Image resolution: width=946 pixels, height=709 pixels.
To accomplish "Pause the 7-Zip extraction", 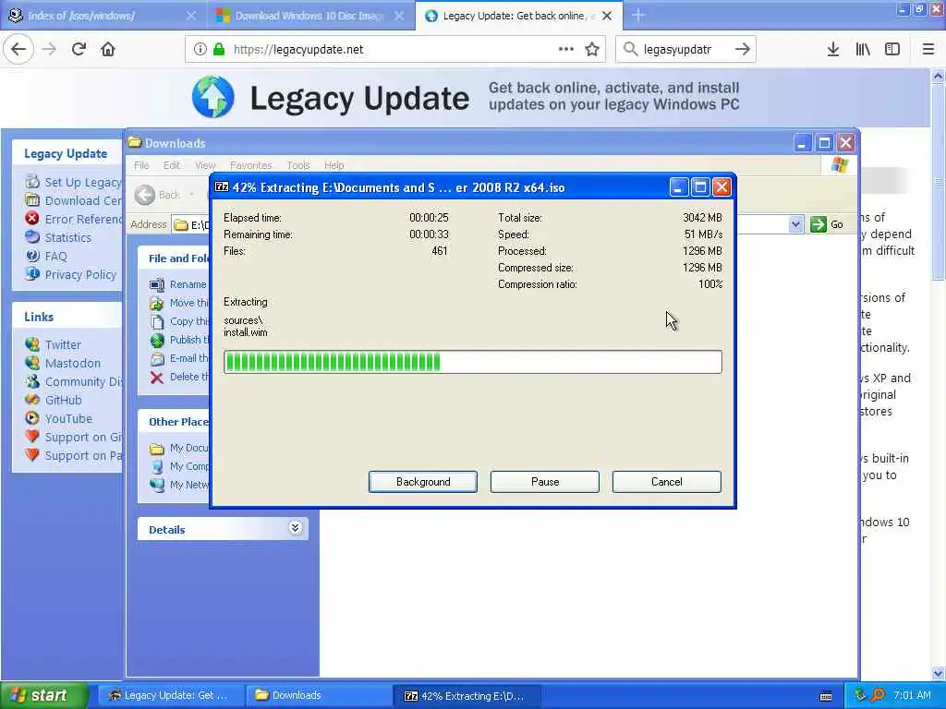I will [545, 482].
